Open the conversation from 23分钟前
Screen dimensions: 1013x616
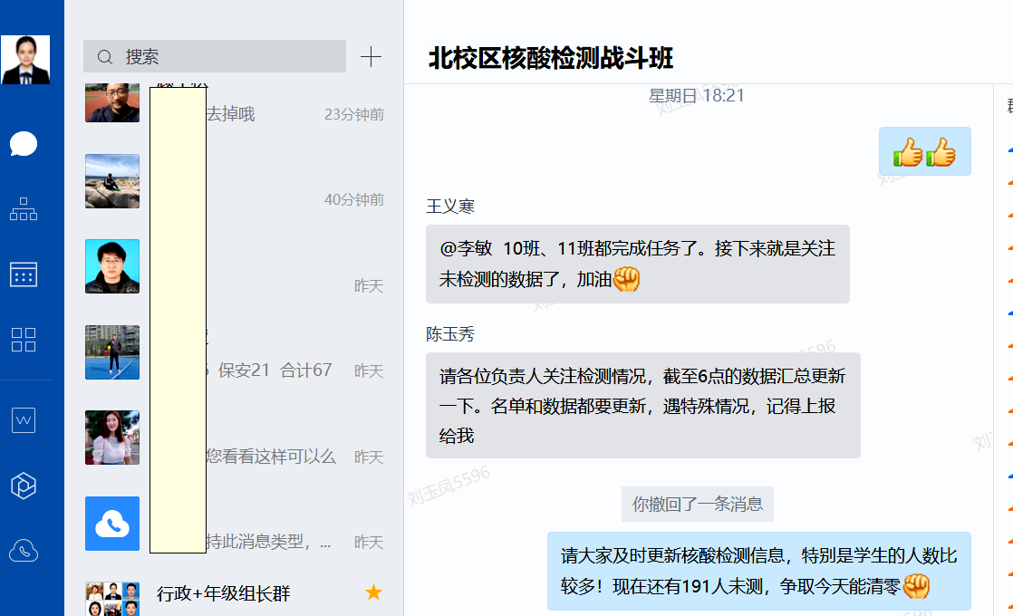[272, 101]
